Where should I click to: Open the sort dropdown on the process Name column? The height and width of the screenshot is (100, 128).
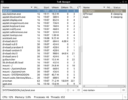[x=31, y=7]
